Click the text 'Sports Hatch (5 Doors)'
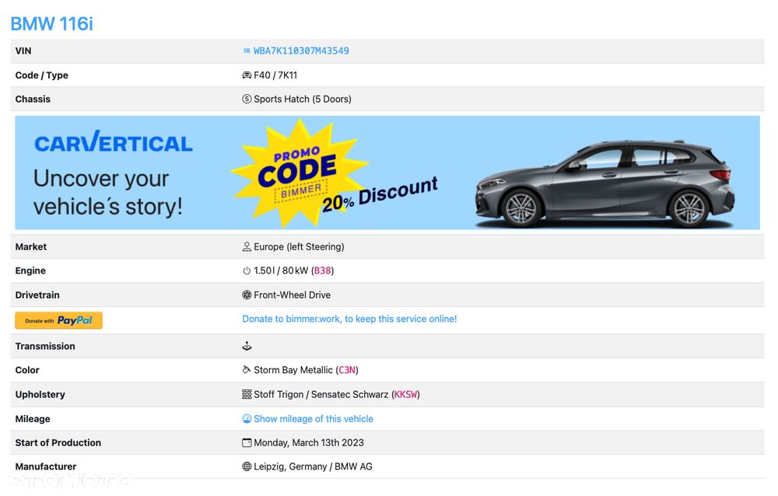This screenshot has width=778, height=496. 303,99
